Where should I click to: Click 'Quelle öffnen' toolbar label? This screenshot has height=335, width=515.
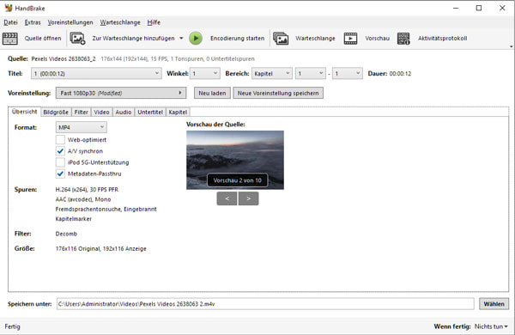(x=43, y=39)
